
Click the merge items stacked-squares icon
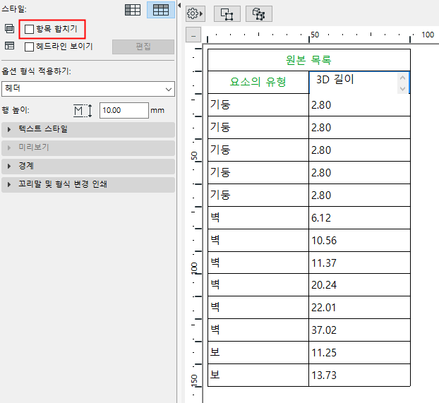coord(9,28)
